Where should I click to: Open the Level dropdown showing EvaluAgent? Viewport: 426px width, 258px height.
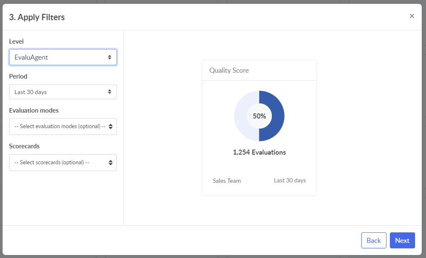63,57
